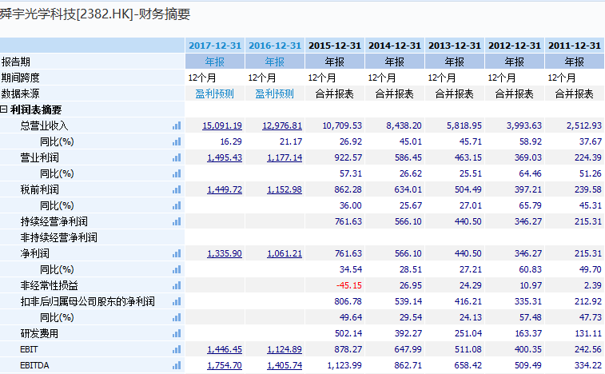The height and width of the screenshot is (374, 605).
Task: Open chart icon for 同比(%) under 扣非后归属母公司股东的净利润
Action: 177,317
